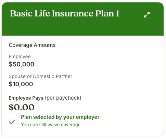
Task: Click the $50,000 employee coverage amount
Action: point(22,64)
